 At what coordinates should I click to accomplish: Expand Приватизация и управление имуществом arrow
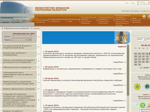coord(39,83)
